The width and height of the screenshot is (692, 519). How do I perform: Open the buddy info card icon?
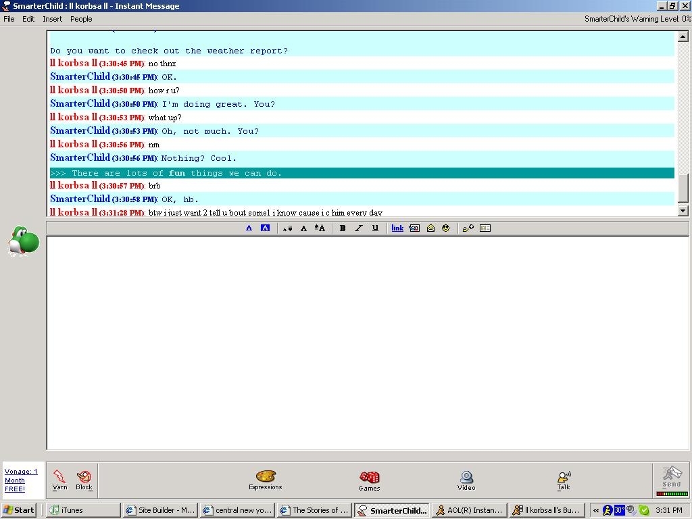tap(485, 228)
